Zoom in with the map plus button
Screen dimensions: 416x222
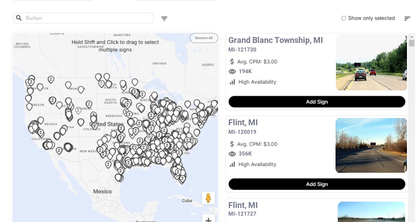click(208, 219)
